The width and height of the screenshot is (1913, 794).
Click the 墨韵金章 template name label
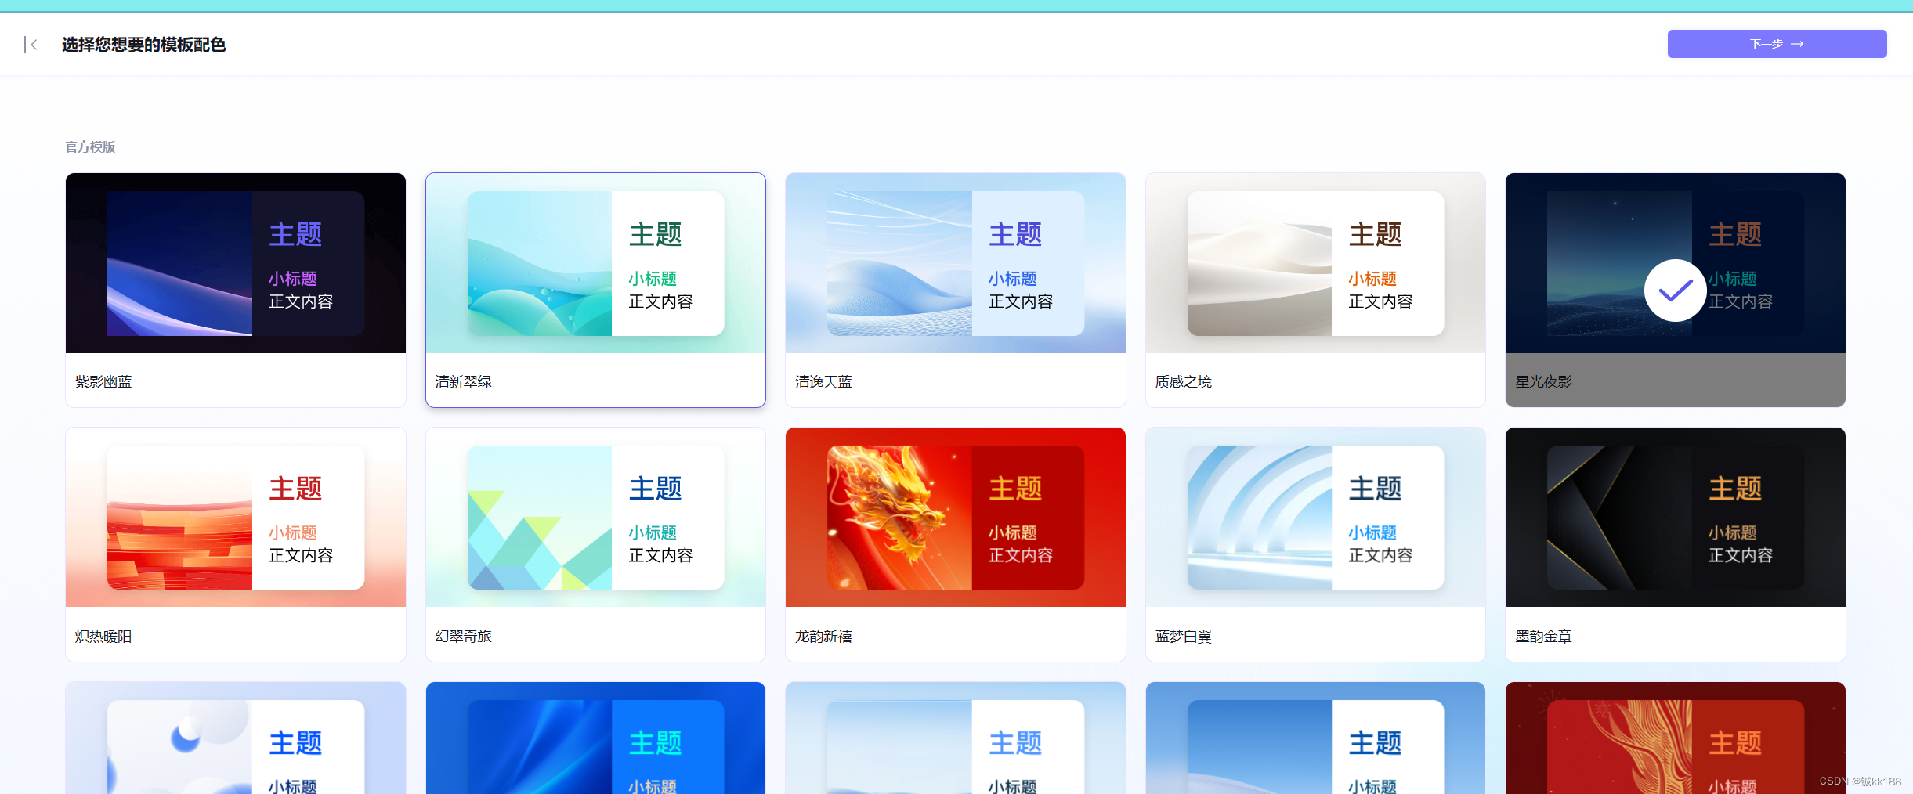(1543, 637)
